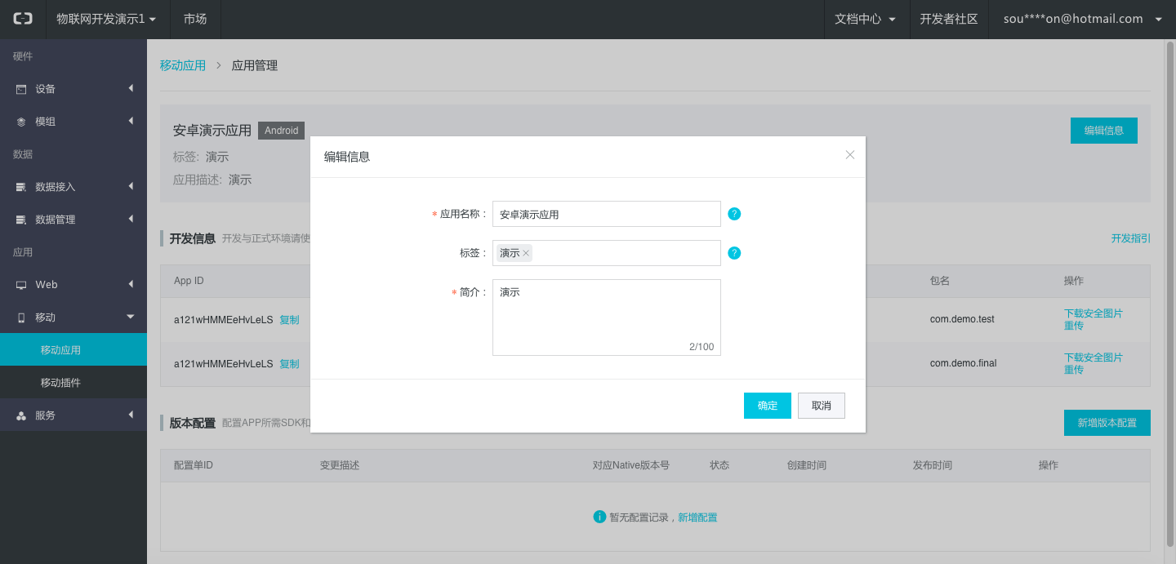
Task: Remove the 演示 tag via its x icon
Action: click(x=526, y=253)
